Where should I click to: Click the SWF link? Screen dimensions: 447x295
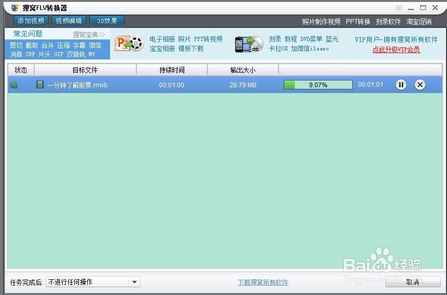30,54
